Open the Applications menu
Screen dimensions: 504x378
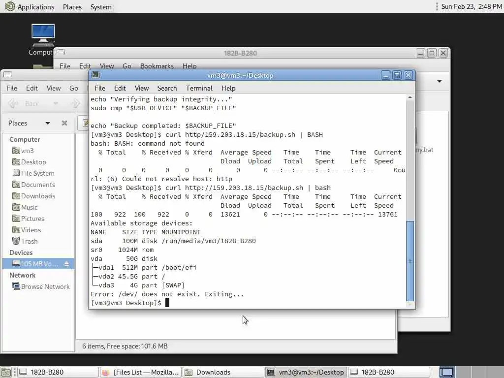[30, 7]
